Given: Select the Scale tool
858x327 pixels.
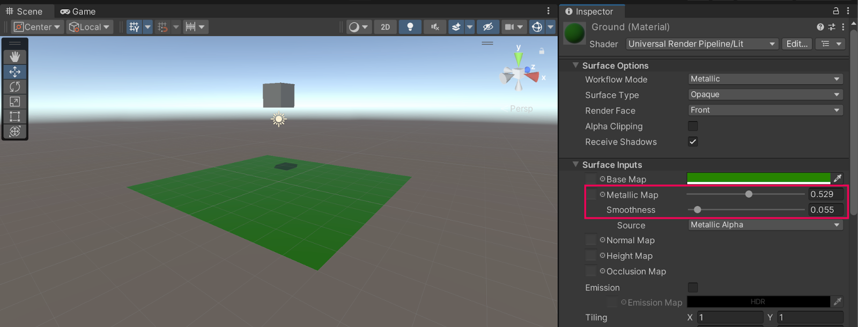Looking at the screenshot, I should click(14, 102).
